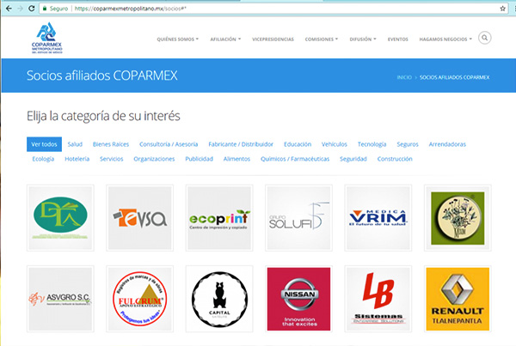Open the Vicepresidencias menu item
516x346 pixels.
point(273,39)
